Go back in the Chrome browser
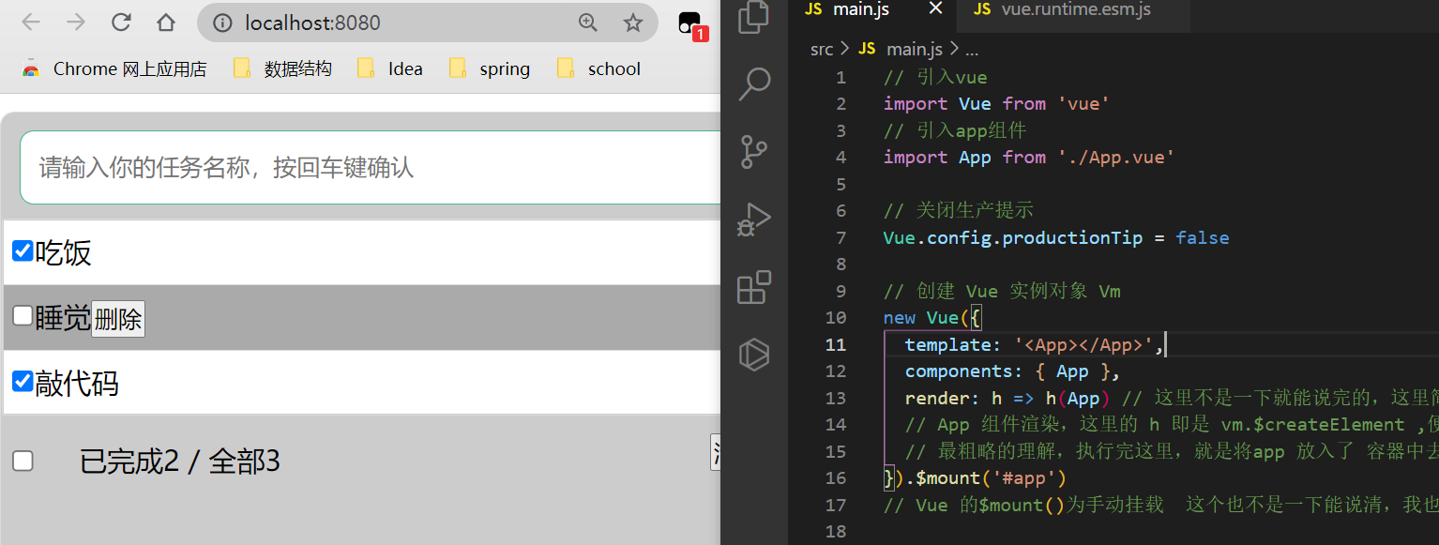This screenshot has width=1439, height=545. pos(31,23)
